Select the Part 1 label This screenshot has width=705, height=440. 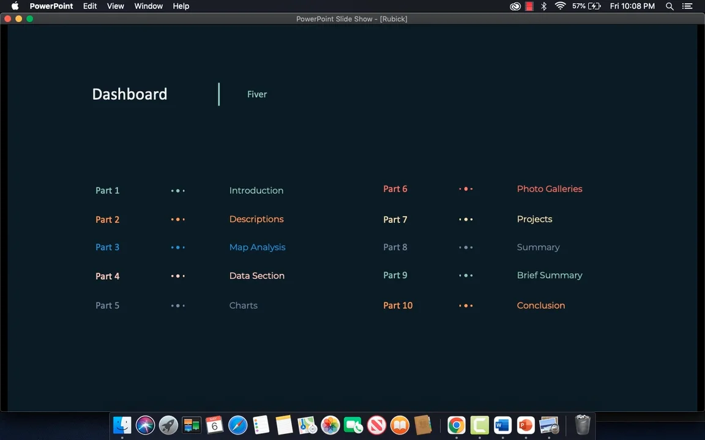(108, 191)
